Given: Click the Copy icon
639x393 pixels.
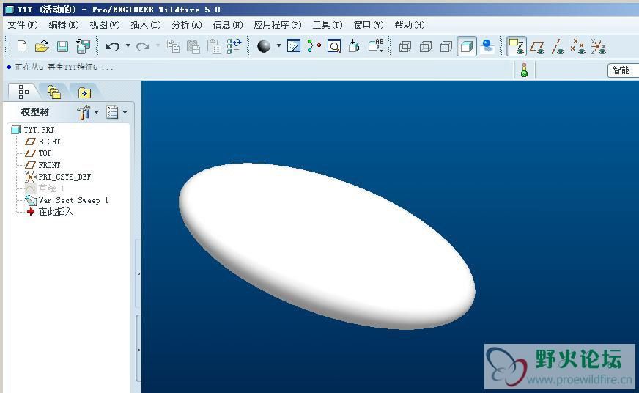Looking at the screenshot, I should point(173,46).
